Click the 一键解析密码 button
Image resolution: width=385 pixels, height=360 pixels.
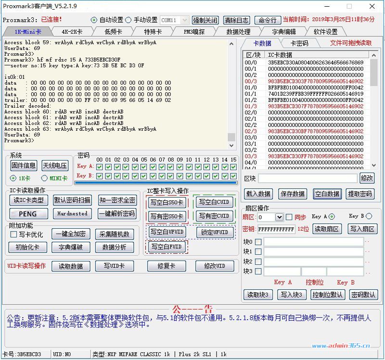click(x=117, y=214)
